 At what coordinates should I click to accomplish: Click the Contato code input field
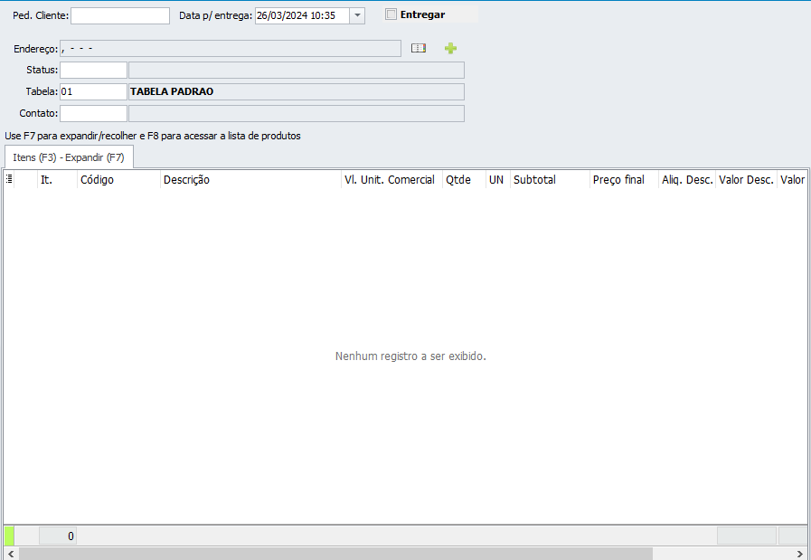tap(93, 113)
